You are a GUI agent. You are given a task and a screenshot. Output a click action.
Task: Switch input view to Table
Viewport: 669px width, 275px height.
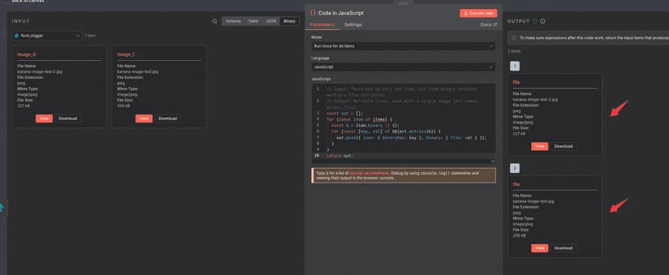tap(253, 21)
